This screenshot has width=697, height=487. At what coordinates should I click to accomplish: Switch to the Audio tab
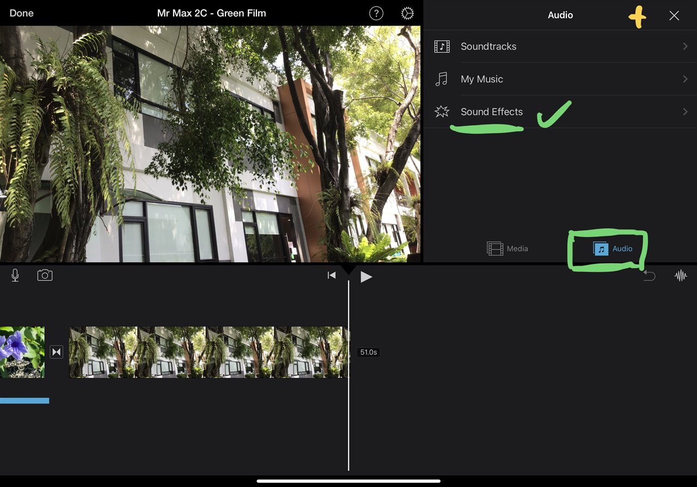click(x=613, y=248)
